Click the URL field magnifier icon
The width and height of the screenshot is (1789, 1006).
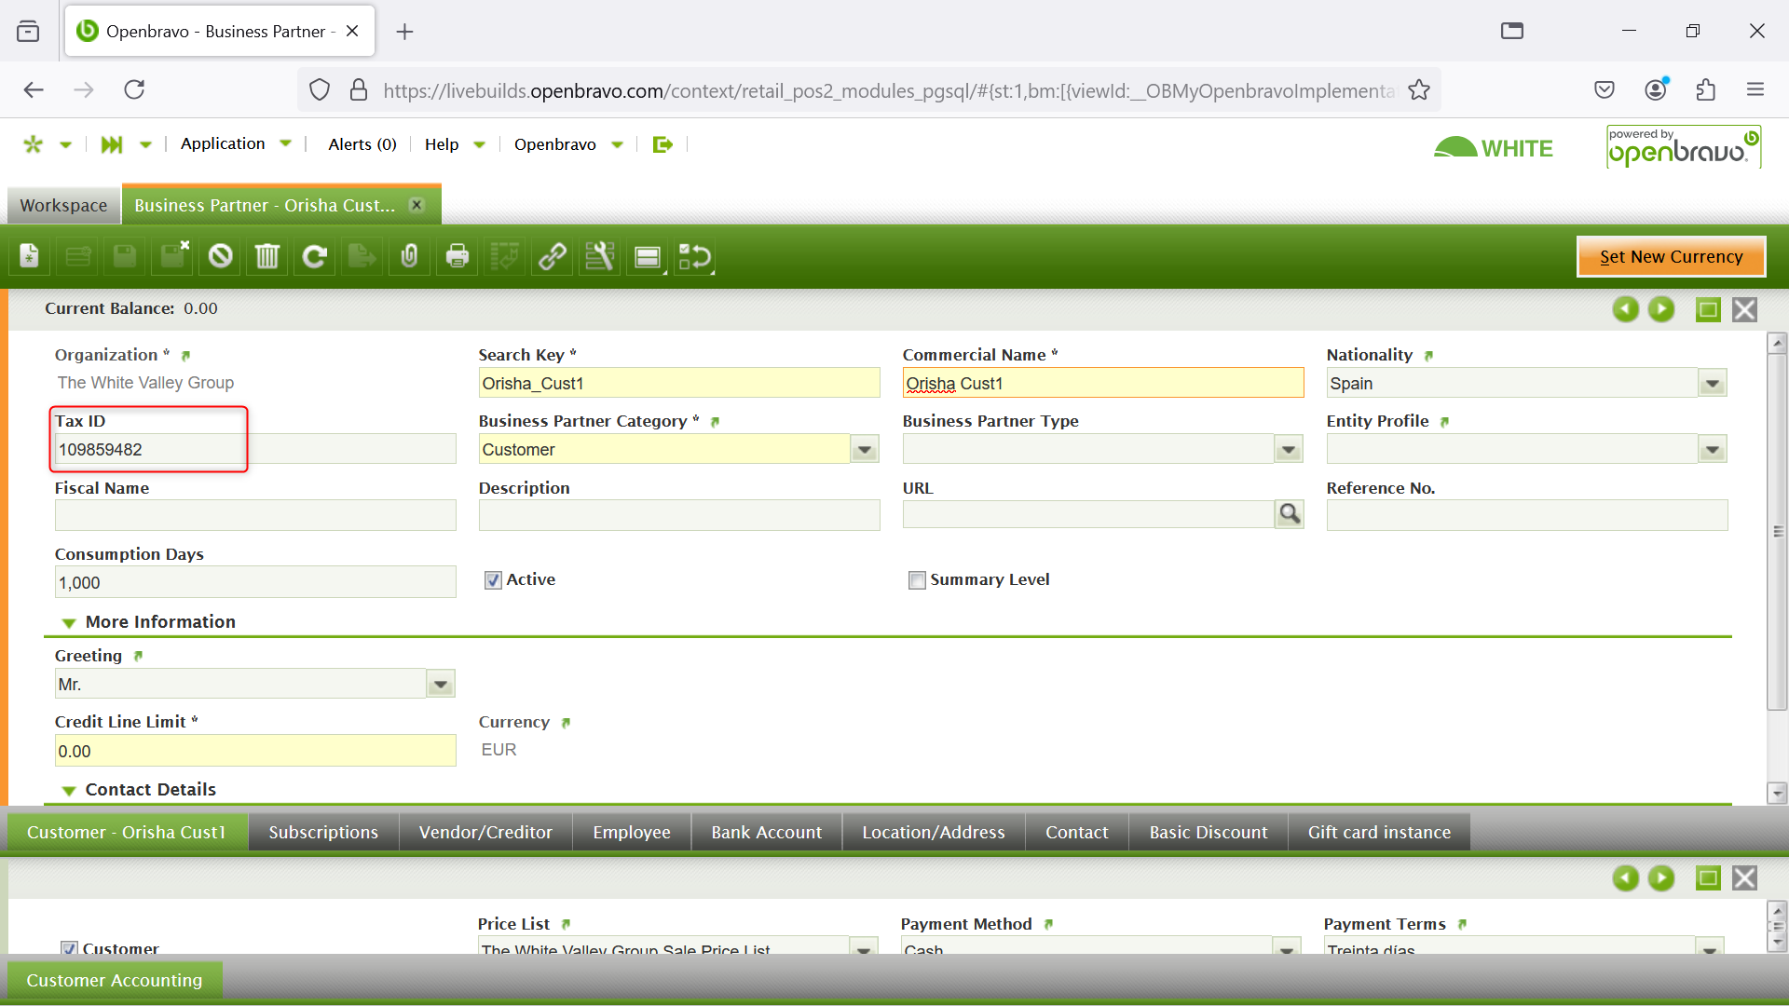pos(1289,514)
